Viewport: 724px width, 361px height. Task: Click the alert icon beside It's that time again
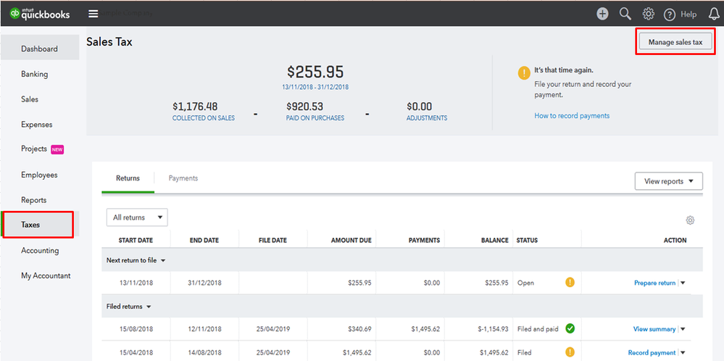click(524, 73)
